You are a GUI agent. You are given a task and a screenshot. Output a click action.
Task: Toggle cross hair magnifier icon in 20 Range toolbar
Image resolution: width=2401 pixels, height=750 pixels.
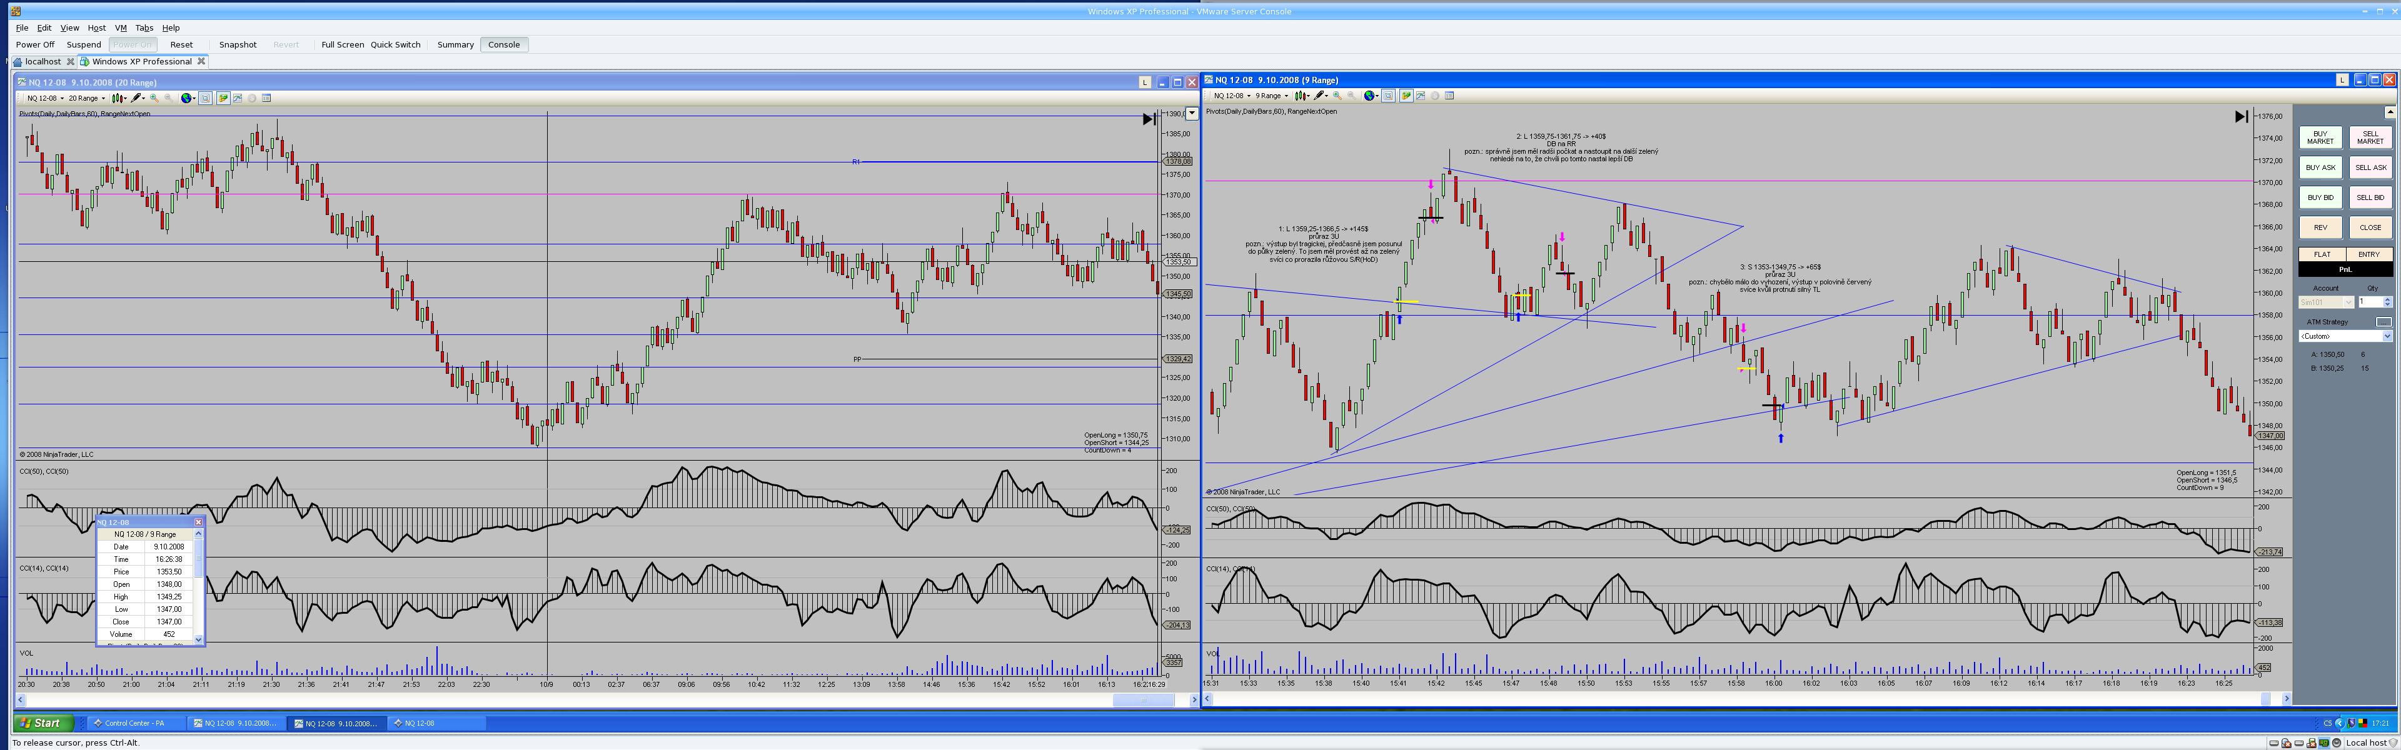click(206, 99)
